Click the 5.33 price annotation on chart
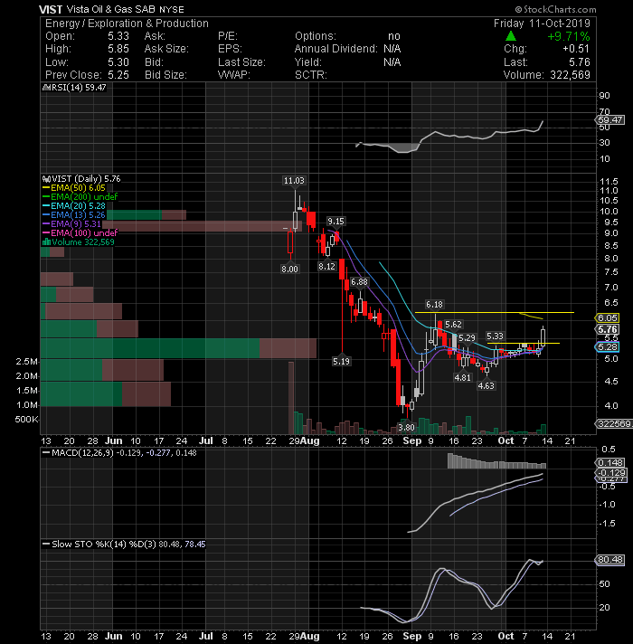This screenshot has height=644, width=633. click(495, 336)
